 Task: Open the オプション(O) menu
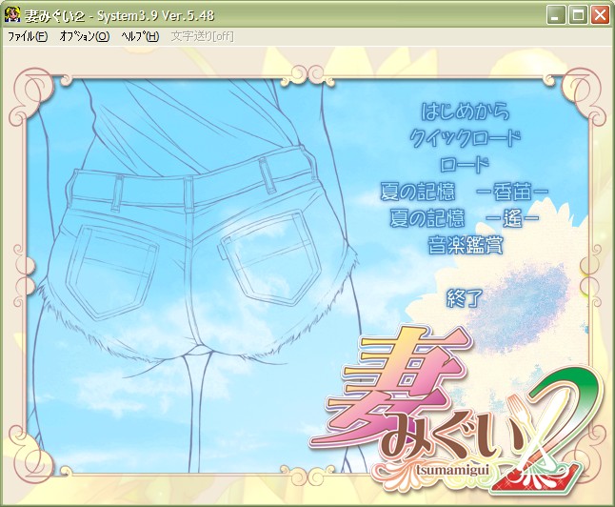click(x=85, y=36)
